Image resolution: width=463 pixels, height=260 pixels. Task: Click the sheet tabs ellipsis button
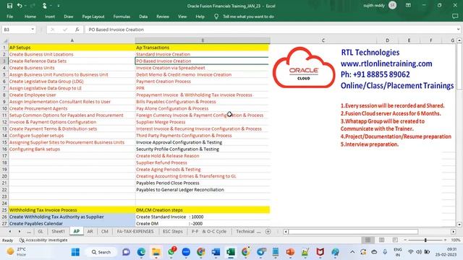pyautogui.click(x=29, y=232)
